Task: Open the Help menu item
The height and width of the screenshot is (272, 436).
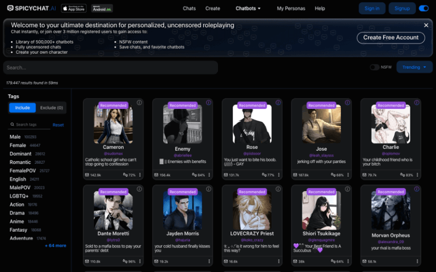Action: click(320, 8)
